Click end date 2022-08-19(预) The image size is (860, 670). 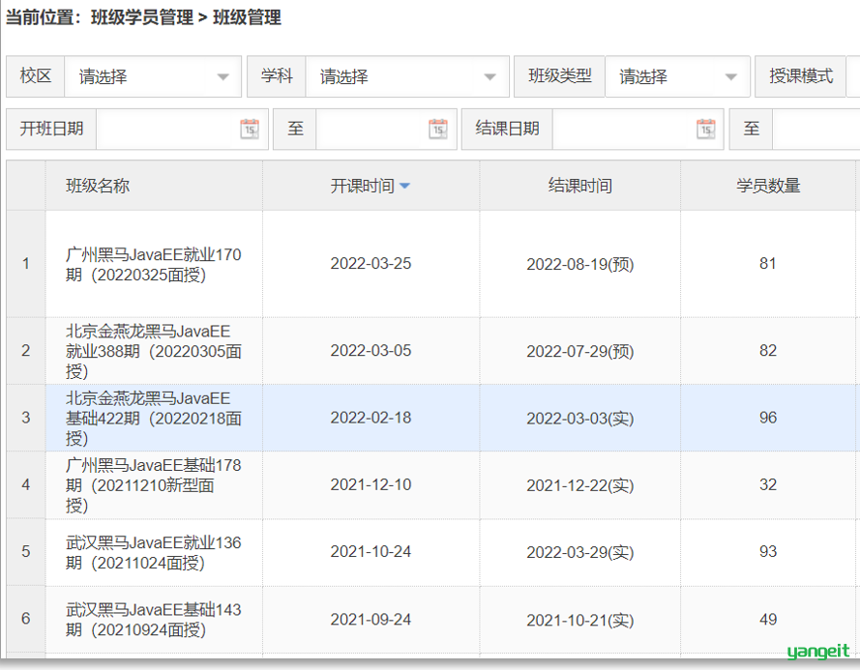point(580,264)
